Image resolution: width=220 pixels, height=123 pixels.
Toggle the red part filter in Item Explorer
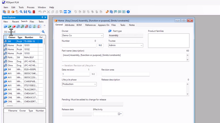(x=14, y=26)
